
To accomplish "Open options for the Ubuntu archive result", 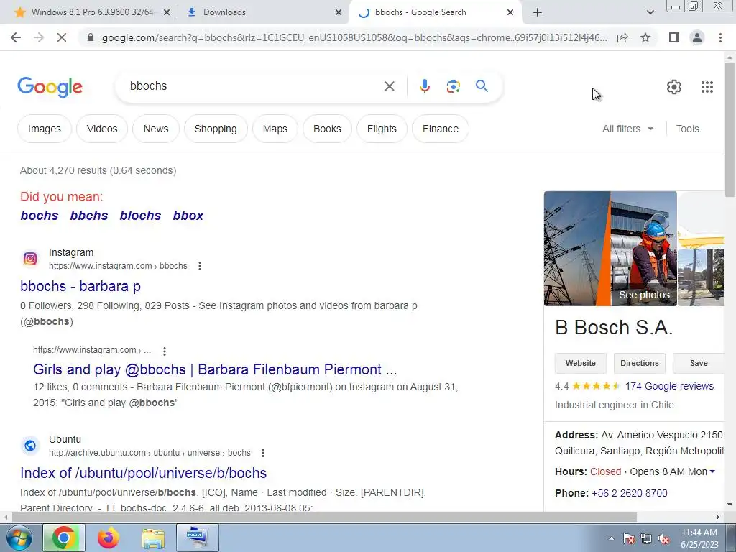I will [x=263, y=453].
